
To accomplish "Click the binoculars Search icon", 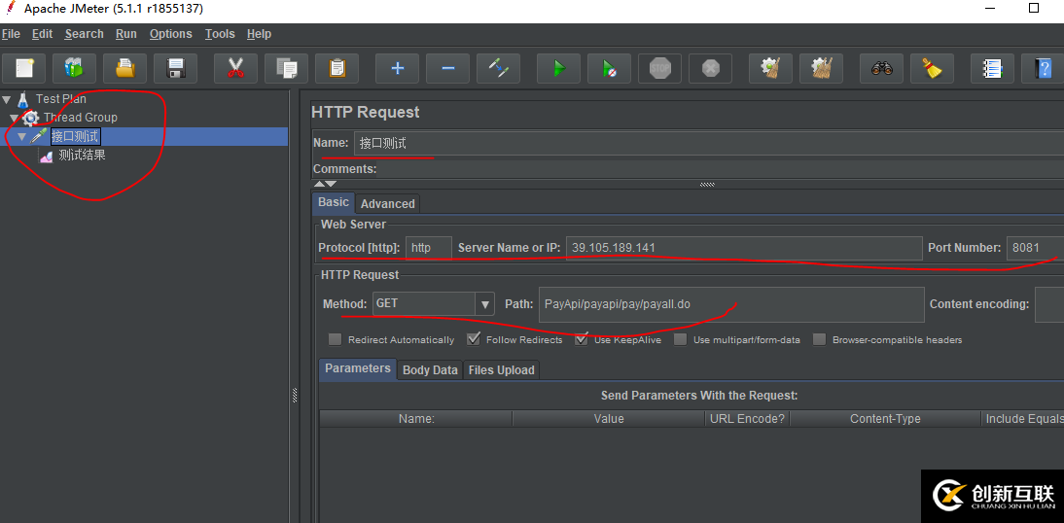I will [x=882, y=68].
